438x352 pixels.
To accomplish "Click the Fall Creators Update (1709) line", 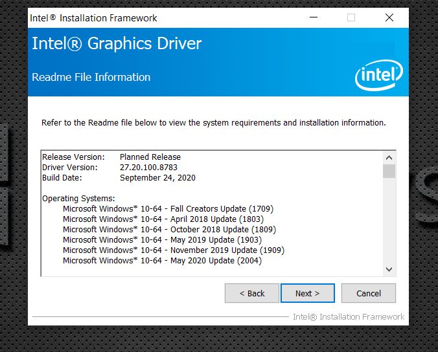I will [x=168, y=209].
